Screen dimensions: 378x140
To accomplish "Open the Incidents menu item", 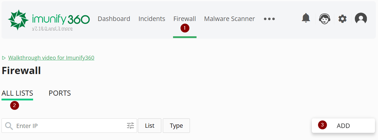I will [x=152, y=19].
